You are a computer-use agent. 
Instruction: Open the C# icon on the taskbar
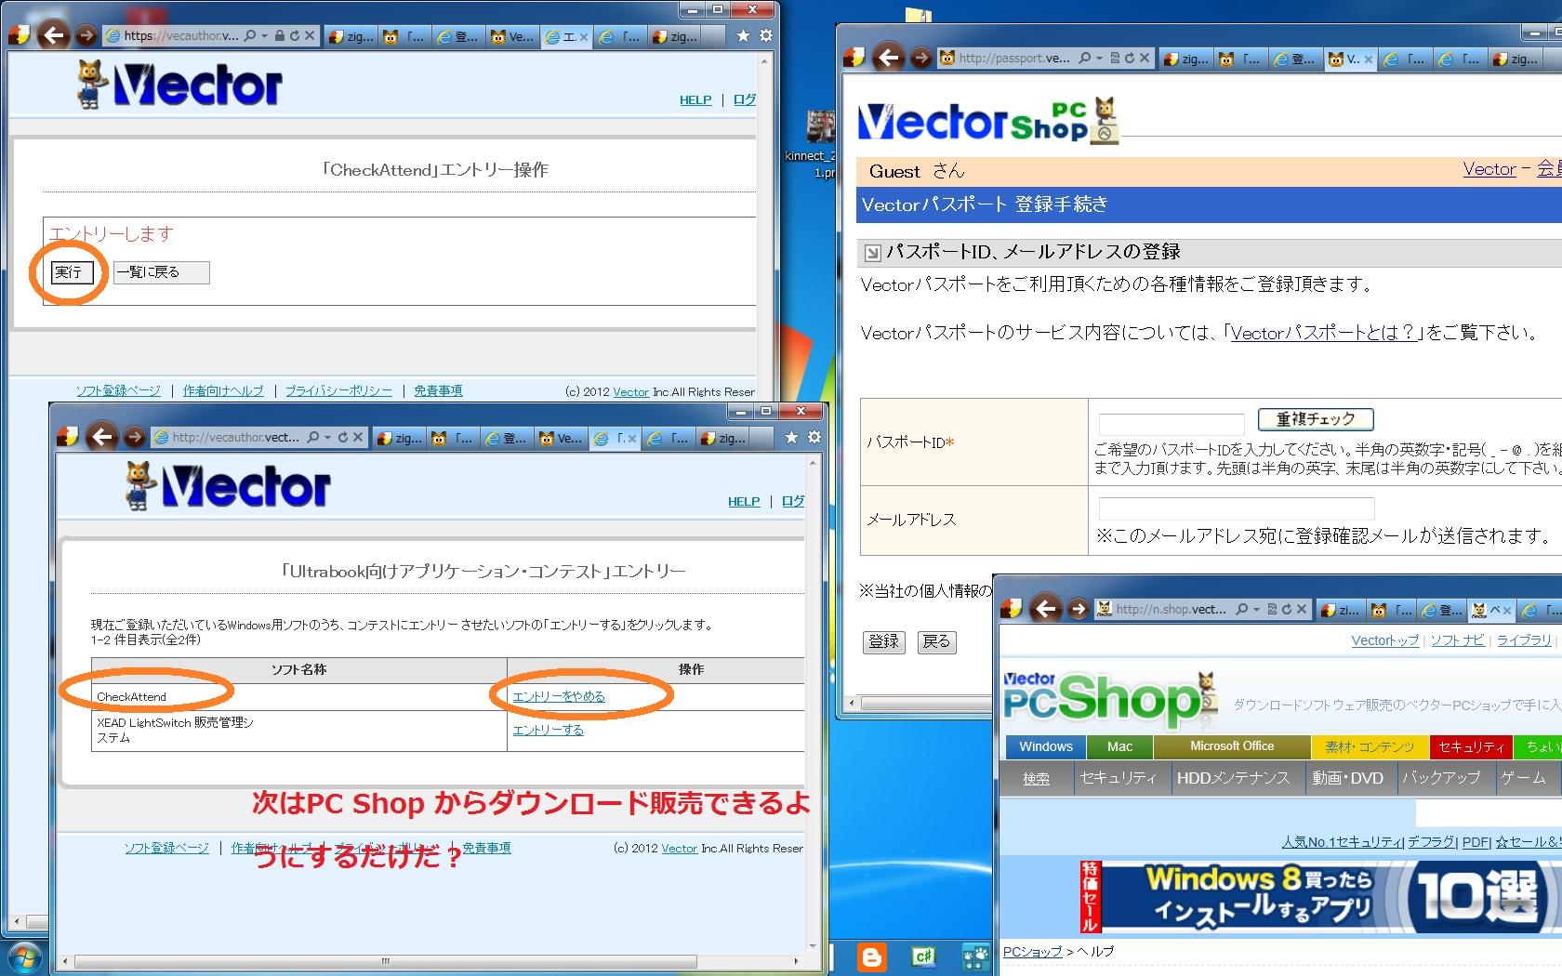[923, 956]
